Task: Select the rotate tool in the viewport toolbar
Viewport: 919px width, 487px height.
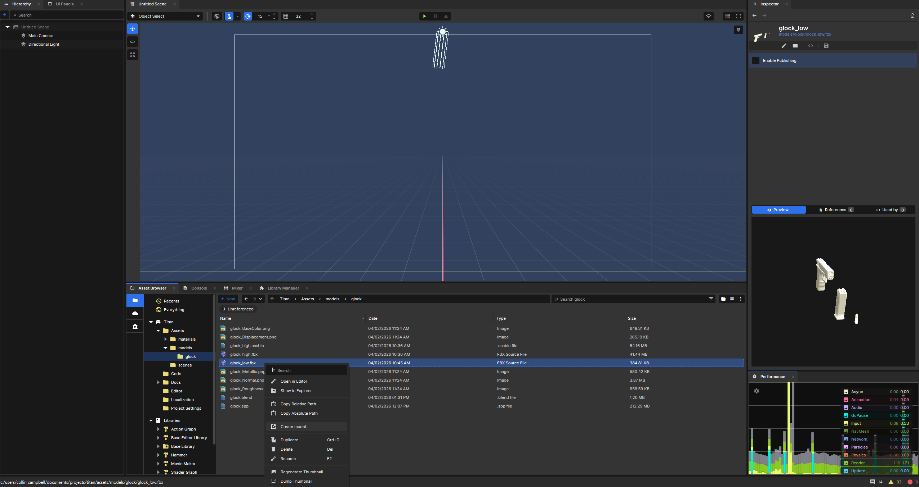Action: click(x=133, y=42)
